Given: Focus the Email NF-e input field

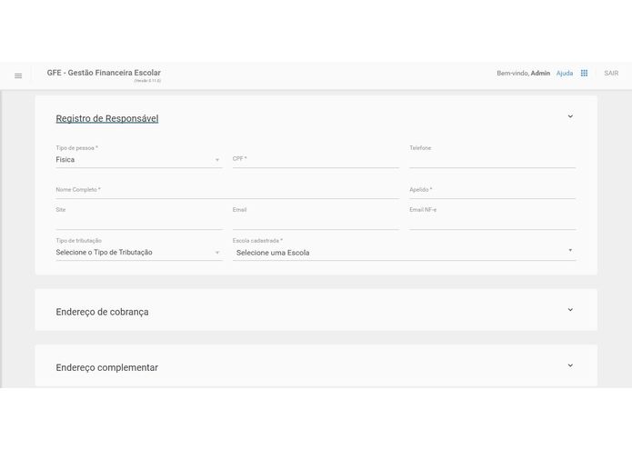Looking at the screenshot, I should [492, 222].
